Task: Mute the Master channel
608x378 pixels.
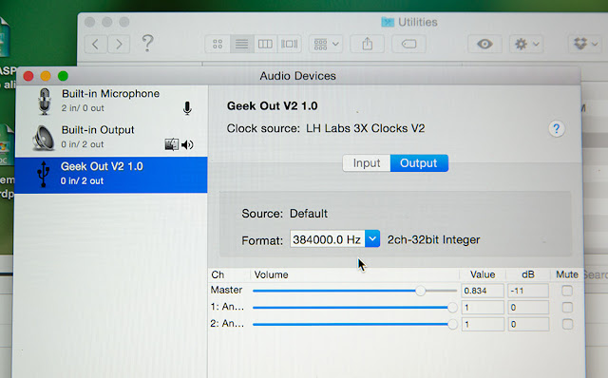Action: (567, 291)
